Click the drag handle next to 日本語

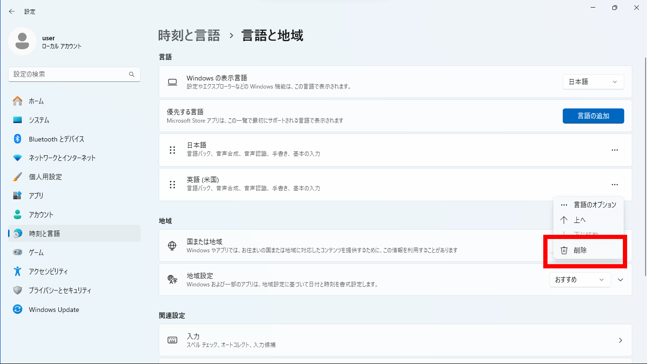click(172, 150)
